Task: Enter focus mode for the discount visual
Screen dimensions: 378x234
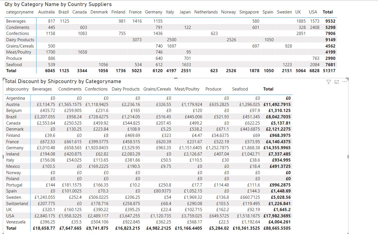Action: pyautogui.click(x=337, y=82)
